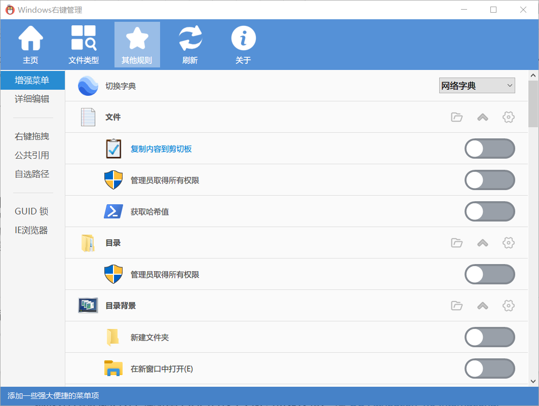
Task: Turn on 获取哈希值 switch
Action: (489, 211)
